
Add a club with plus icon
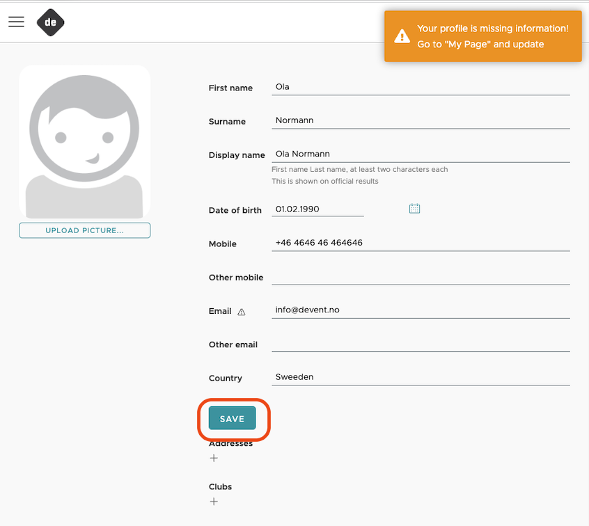214,502
